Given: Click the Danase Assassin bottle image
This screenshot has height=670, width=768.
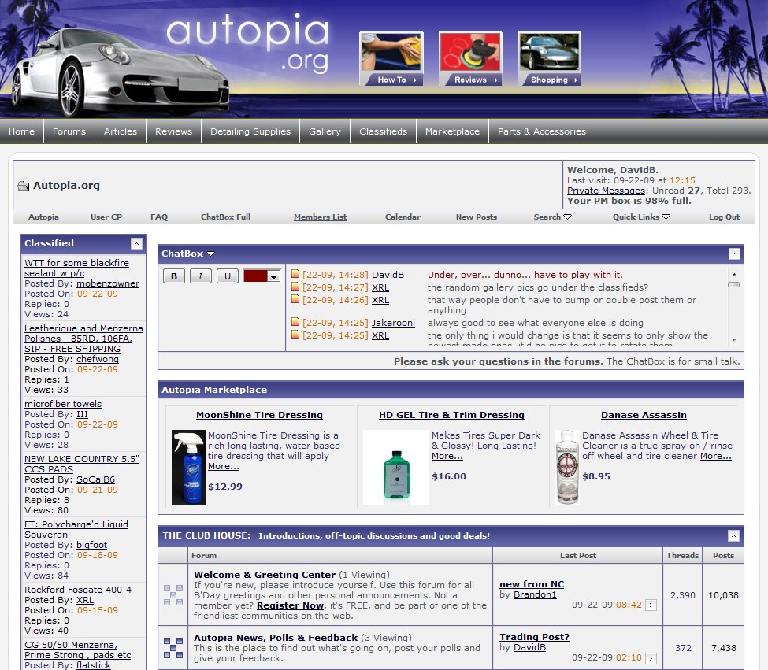Looking at the screenshot, I should pyautogui.click(x=568, y=467).
